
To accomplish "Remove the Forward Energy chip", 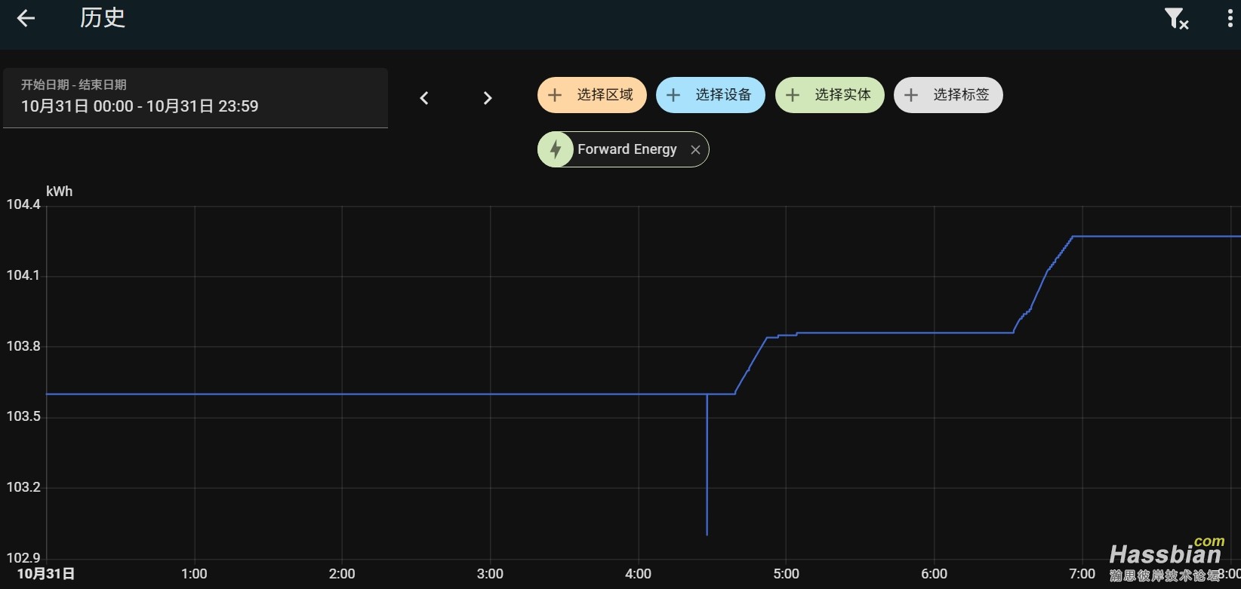I will (x=695, y=150).
